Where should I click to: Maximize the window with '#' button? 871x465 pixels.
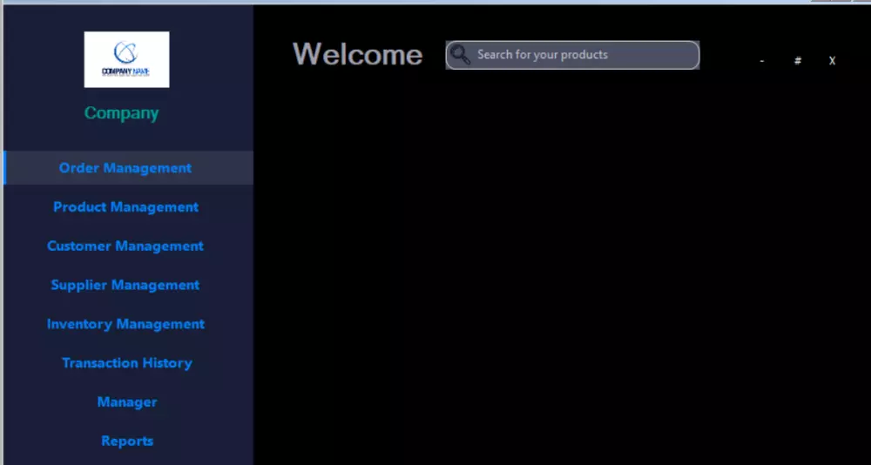tap(798, 61)
